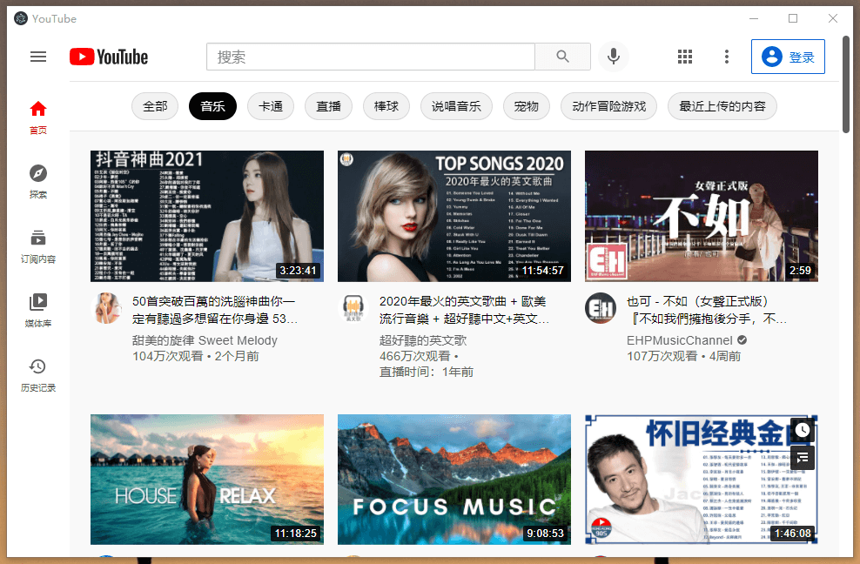
Task: Open 历史记录 history in sidebar
Action: tap(37, 375)
